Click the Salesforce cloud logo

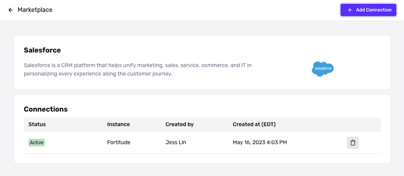click(323, 69)
